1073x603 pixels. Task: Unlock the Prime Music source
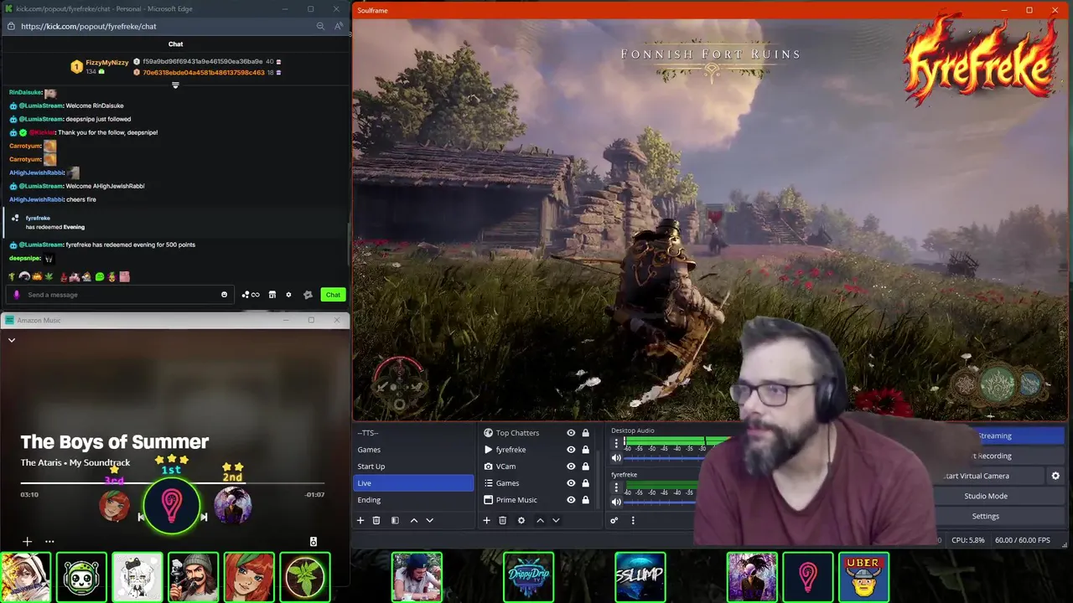[585, 500]
